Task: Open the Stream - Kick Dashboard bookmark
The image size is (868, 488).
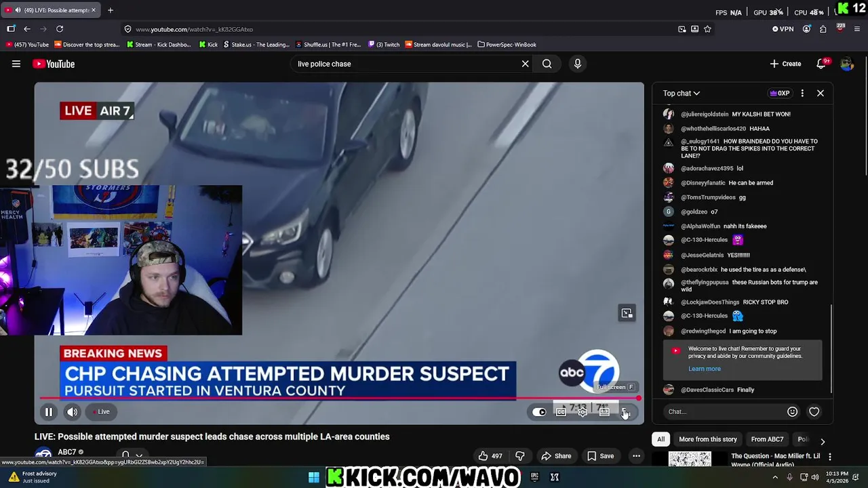Action: (x=159, y=45)
